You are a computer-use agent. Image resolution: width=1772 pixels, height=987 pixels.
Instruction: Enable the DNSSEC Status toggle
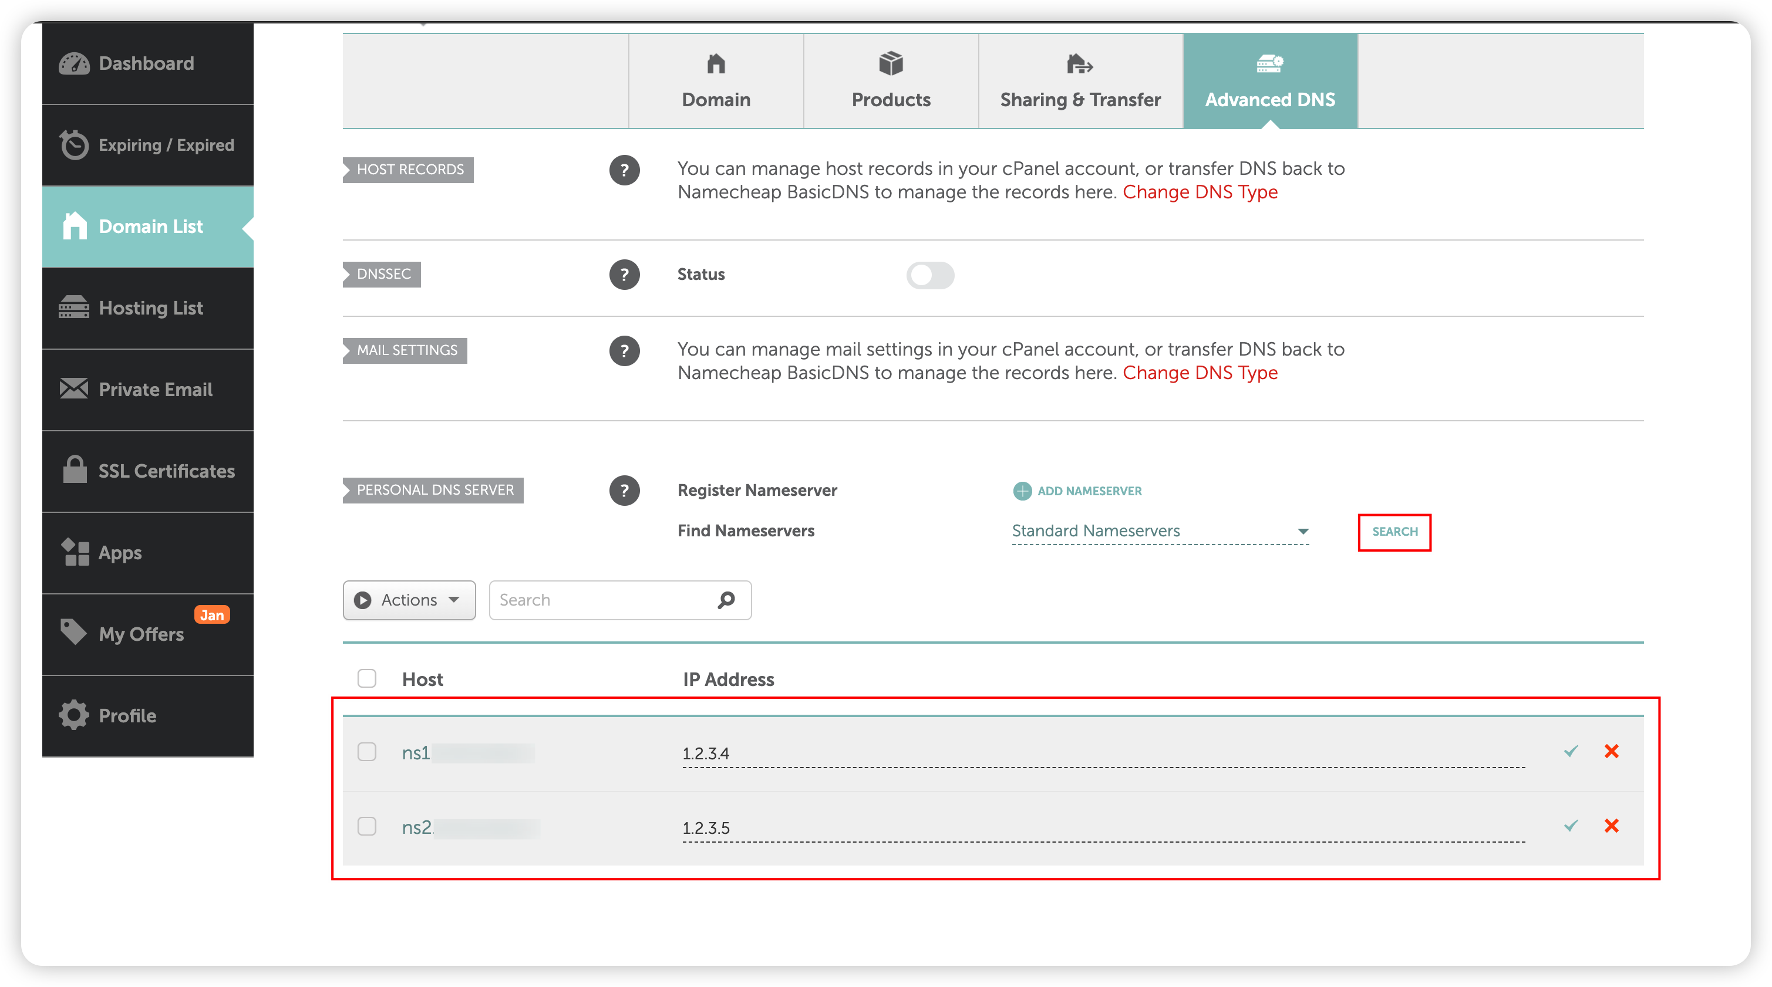[930, 275]
